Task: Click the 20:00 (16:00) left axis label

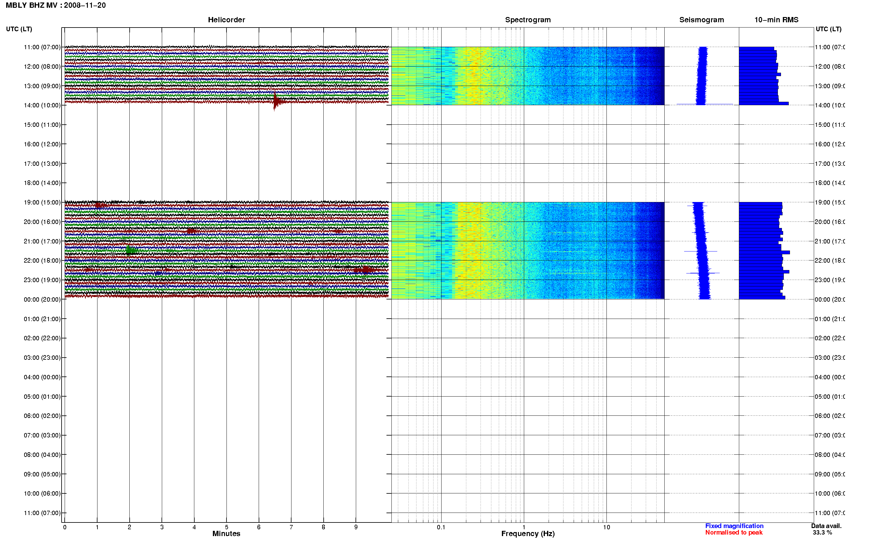Action: 42,222
